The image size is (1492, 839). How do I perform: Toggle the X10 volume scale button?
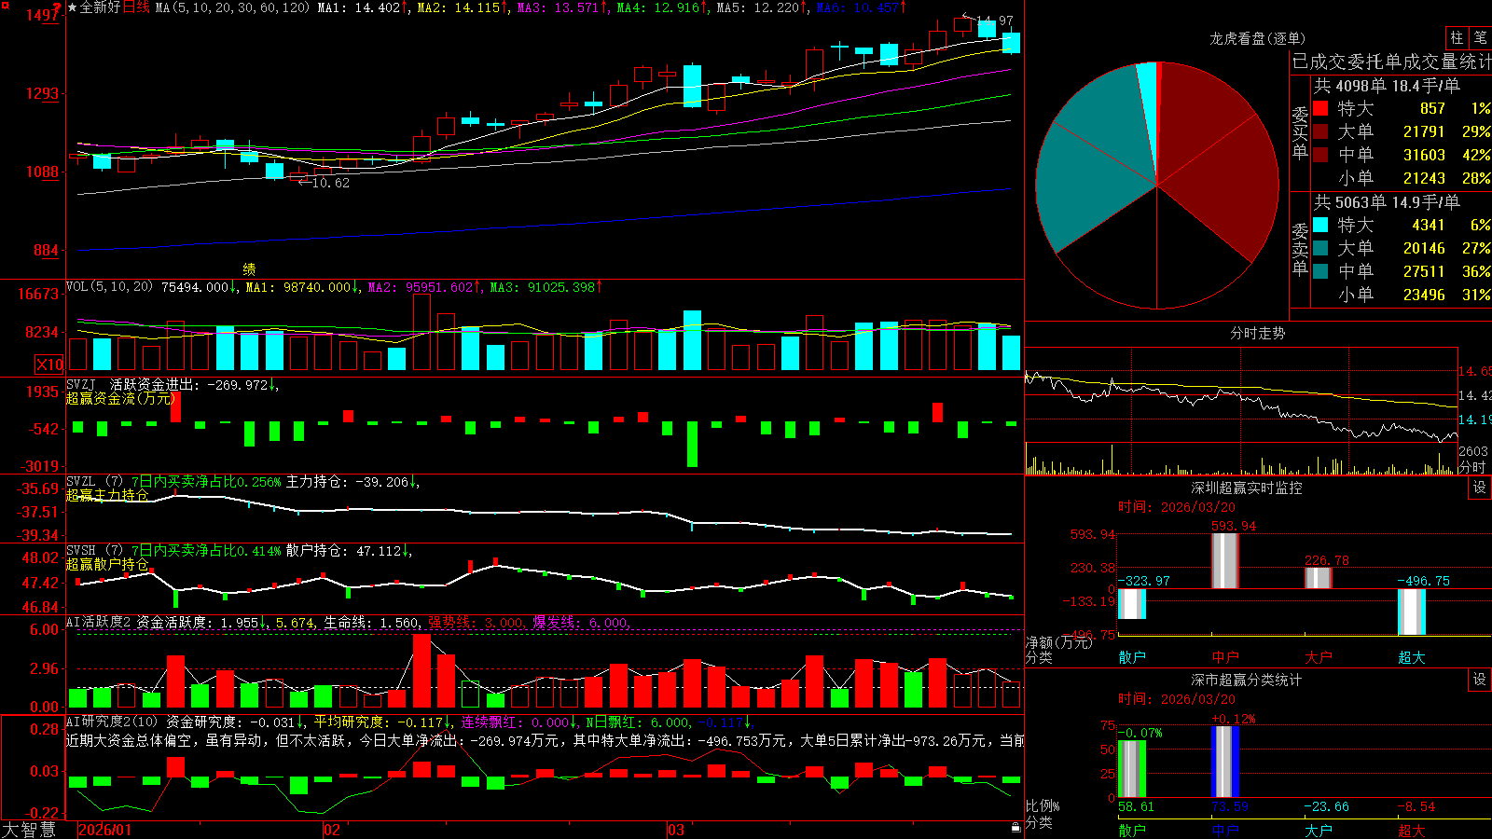pos(48,364)
